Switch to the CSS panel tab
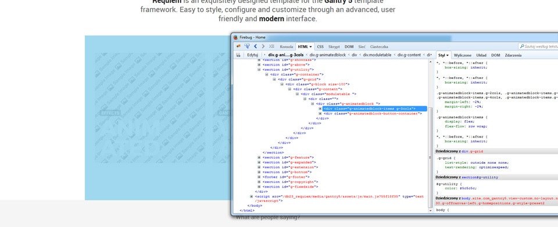The height and width of the screenshot is (227, 558). pos(320,46)
